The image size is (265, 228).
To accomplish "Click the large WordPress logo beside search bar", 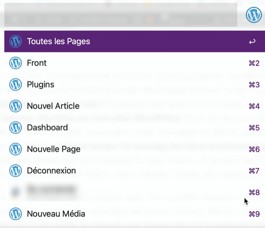I will point(254,15).
